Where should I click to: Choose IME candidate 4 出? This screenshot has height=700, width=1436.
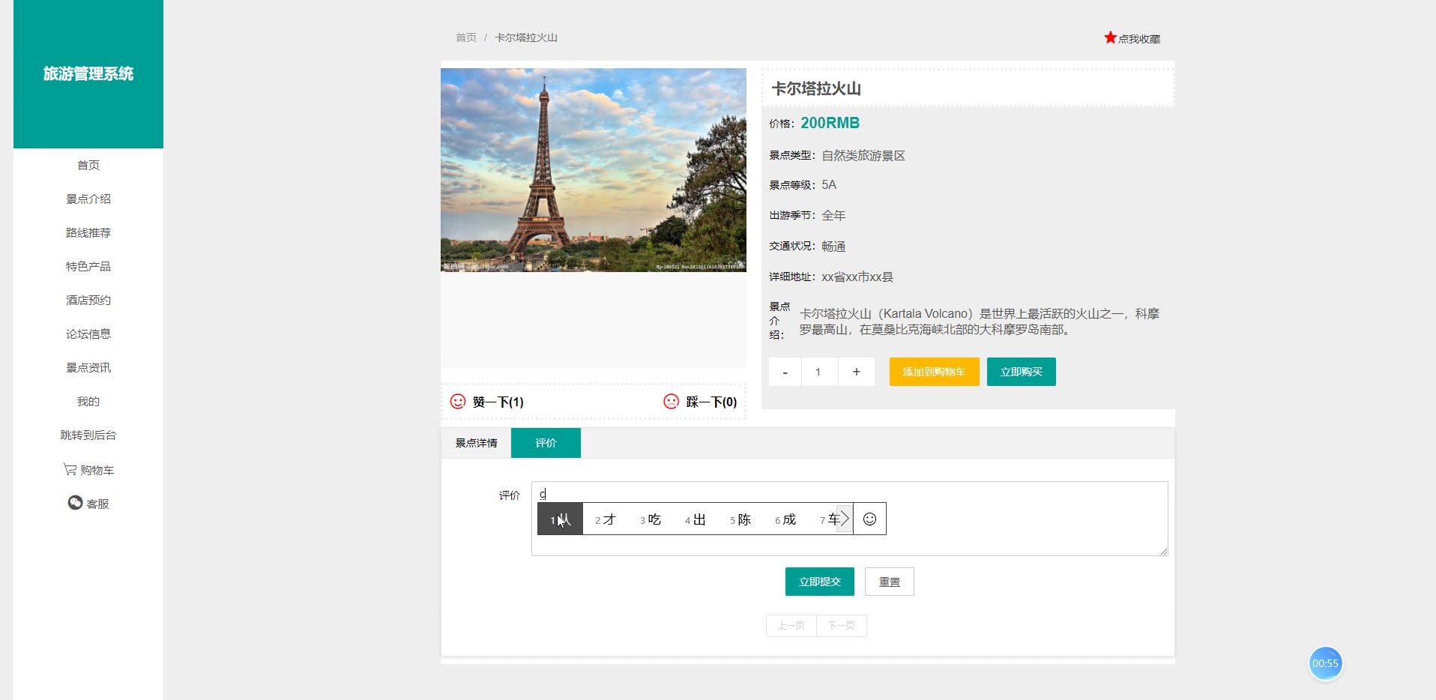(x=695, y=519)
